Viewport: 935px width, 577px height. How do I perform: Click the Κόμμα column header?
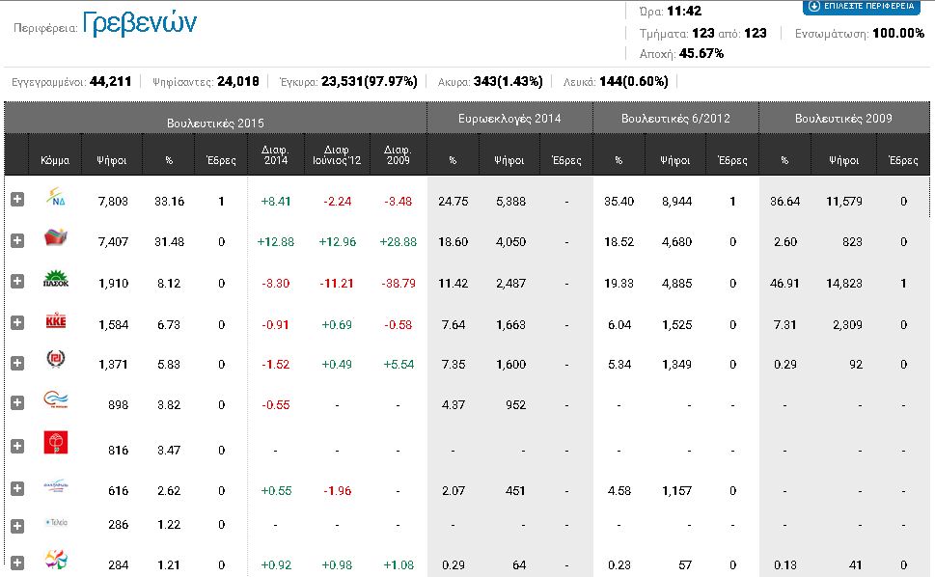coord(55,160)
